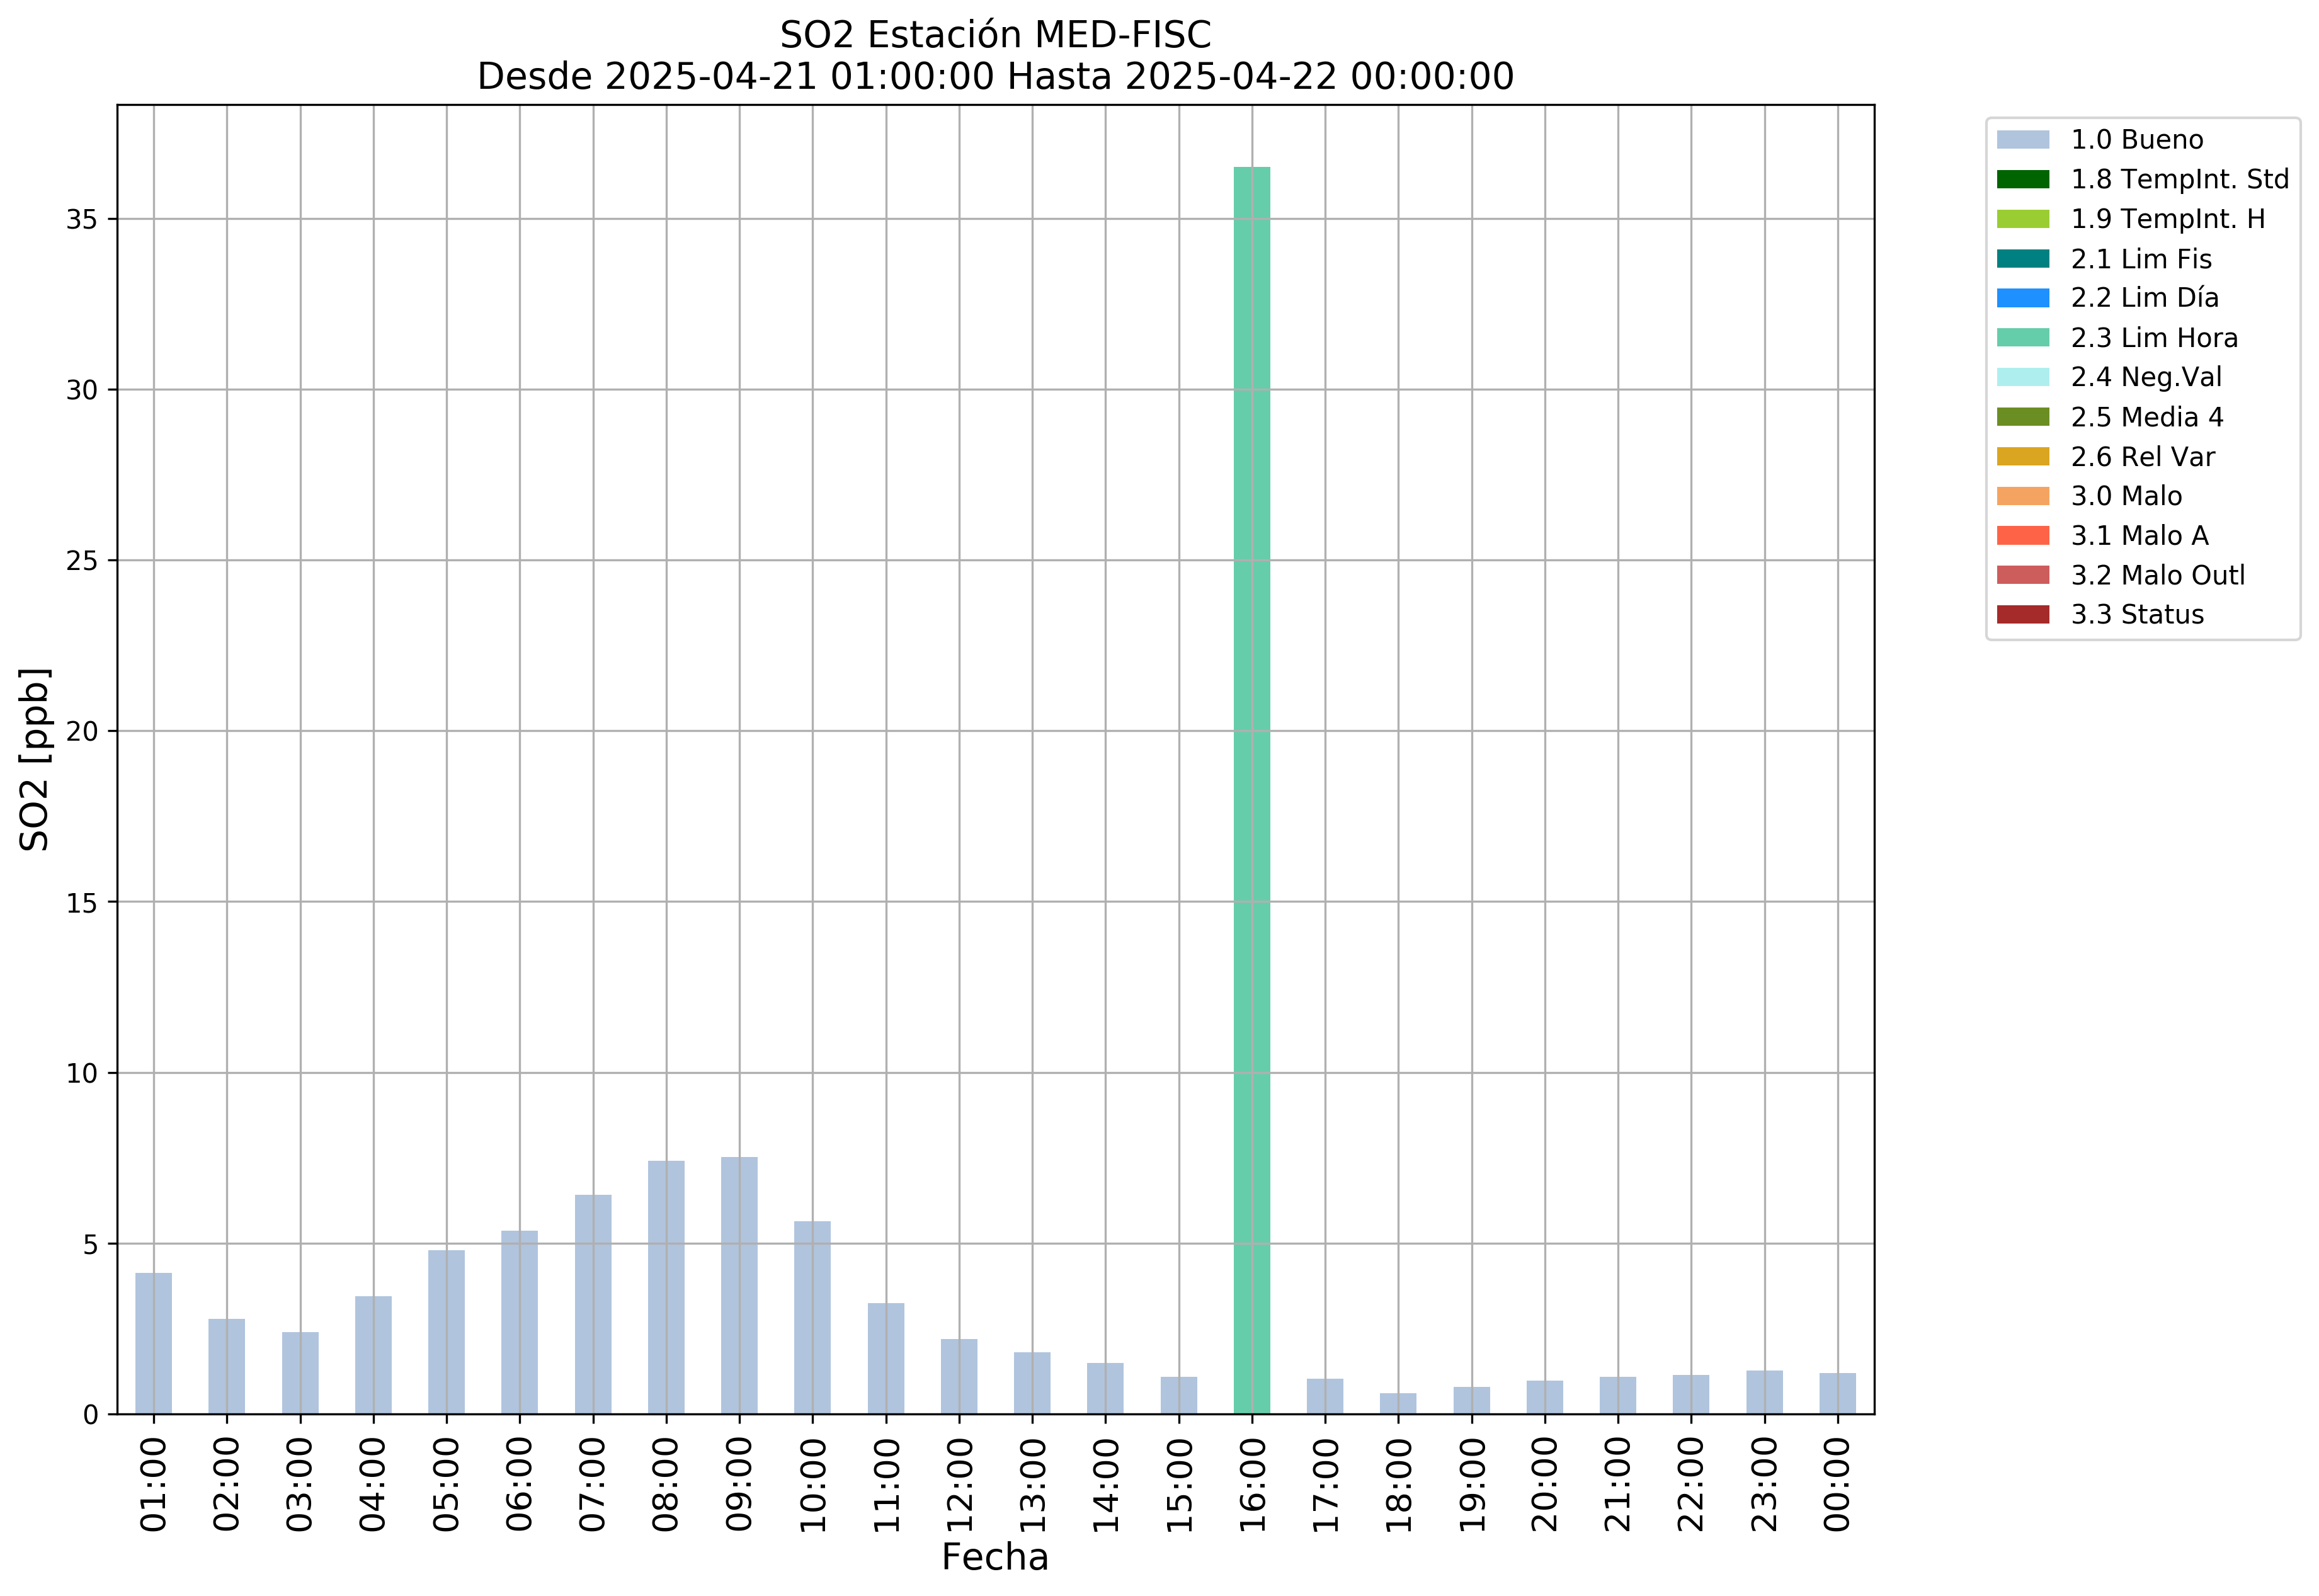The width and height of the screenshot is (2319, 1596).
Task: Click the bar at 17:00
Action: pyautogui.click(x=1325, y=1397)
